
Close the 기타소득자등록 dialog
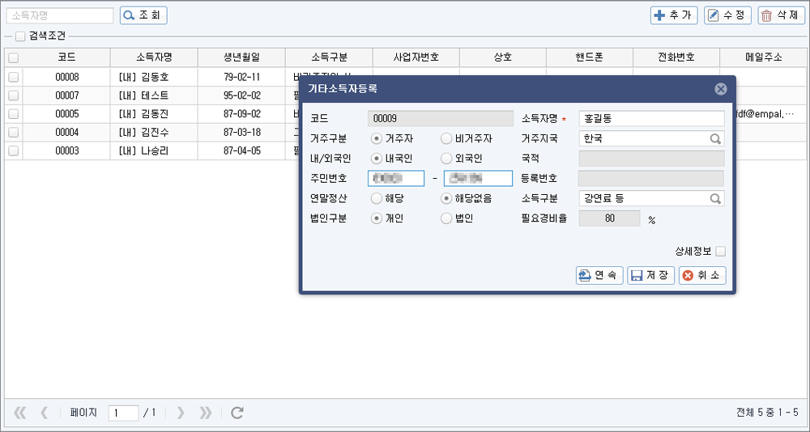click(x=721, y=89)
